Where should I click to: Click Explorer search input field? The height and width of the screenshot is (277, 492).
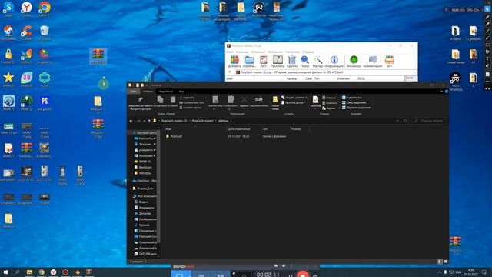click(x=429, y=121)
